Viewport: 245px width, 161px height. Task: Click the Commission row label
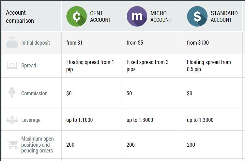[x=34, y=93]
